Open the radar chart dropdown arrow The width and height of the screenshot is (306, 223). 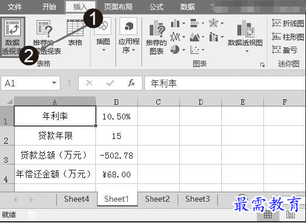coord(223,24)
